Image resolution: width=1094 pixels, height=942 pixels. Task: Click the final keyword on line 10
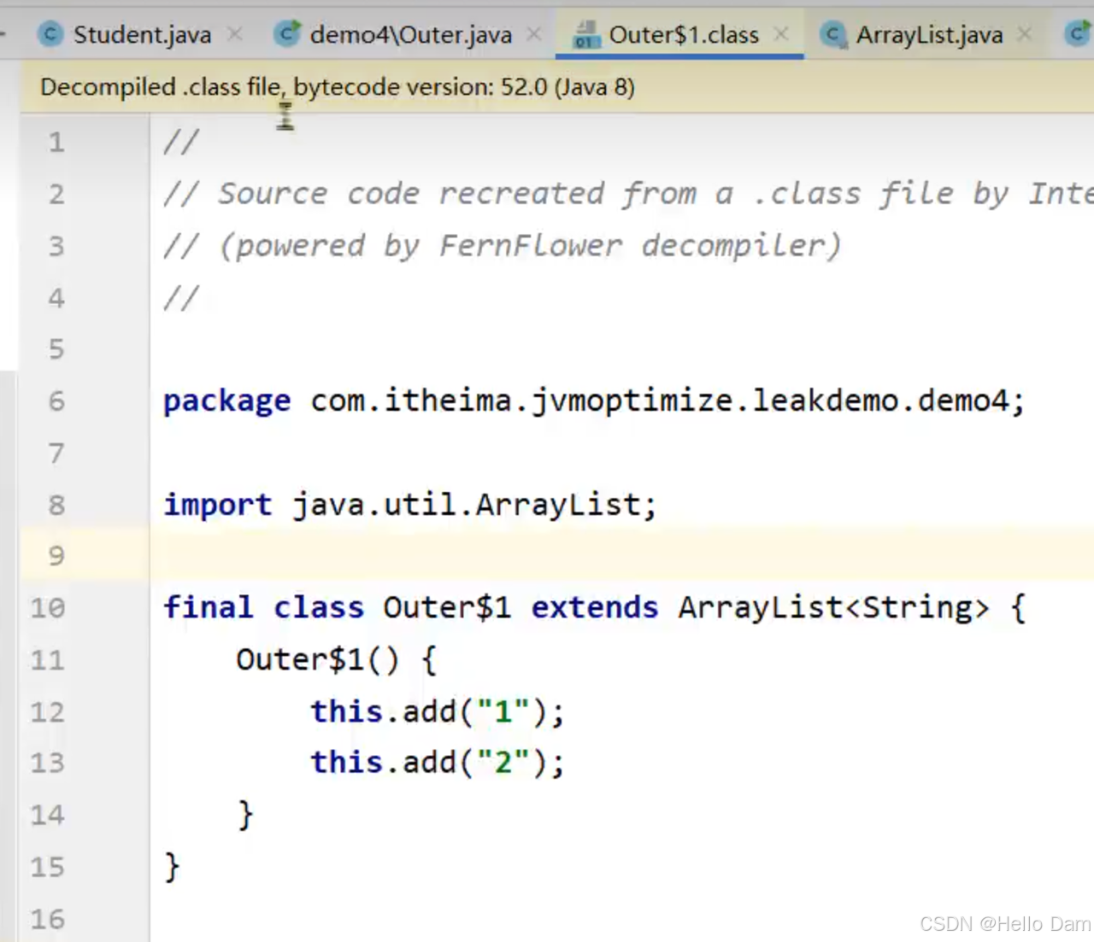[x=208, y=607]
